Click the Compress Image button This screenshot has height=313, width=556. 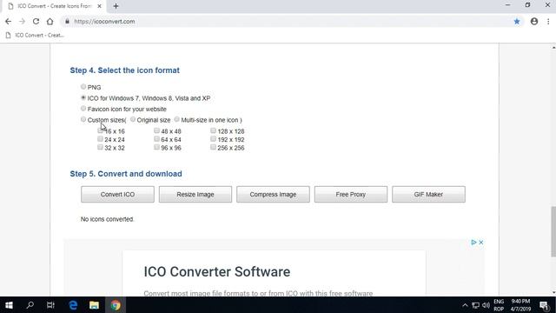pos(273,195)
